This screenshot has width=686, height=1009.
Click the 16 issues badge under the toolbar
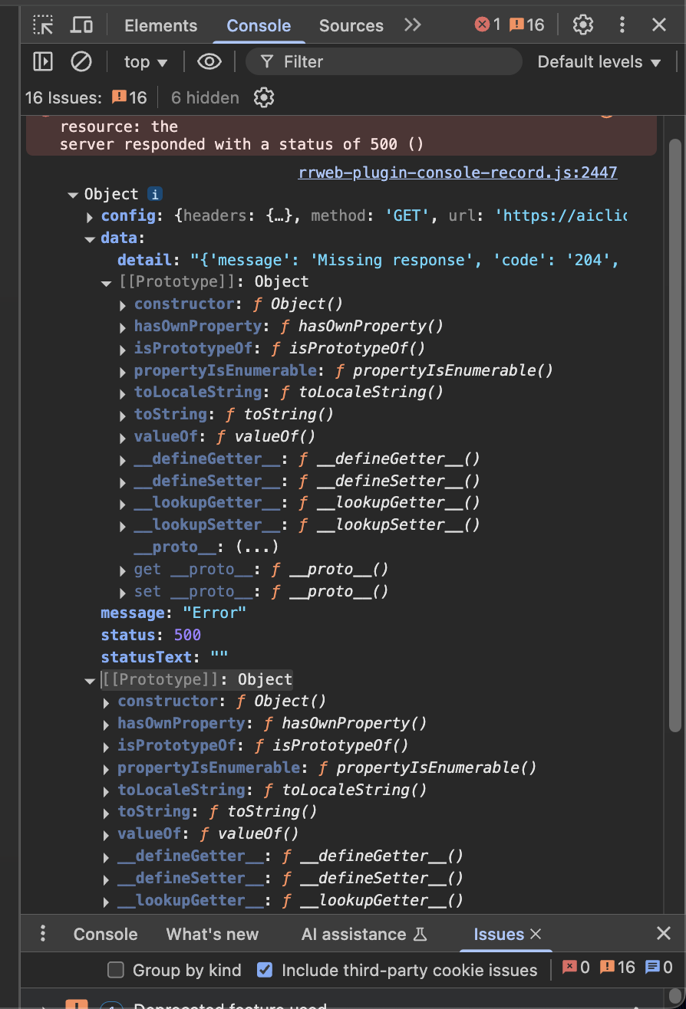(x=129, y=97)
